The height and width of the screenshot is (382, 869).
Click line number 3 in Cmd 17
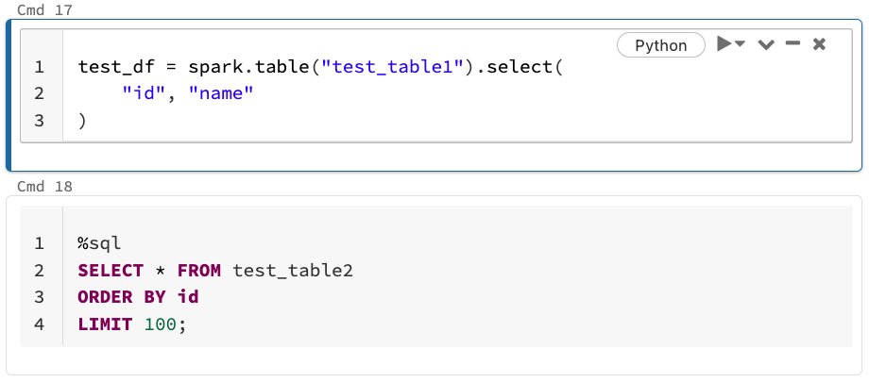[40, 121]
